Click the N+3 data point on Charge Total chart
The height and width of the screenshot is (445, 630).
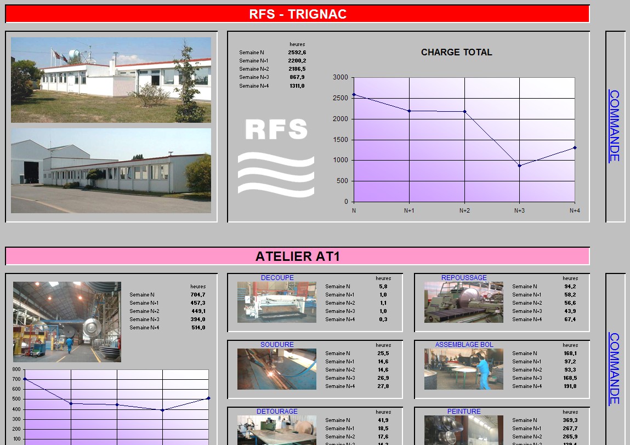click(x=519, y=166)
